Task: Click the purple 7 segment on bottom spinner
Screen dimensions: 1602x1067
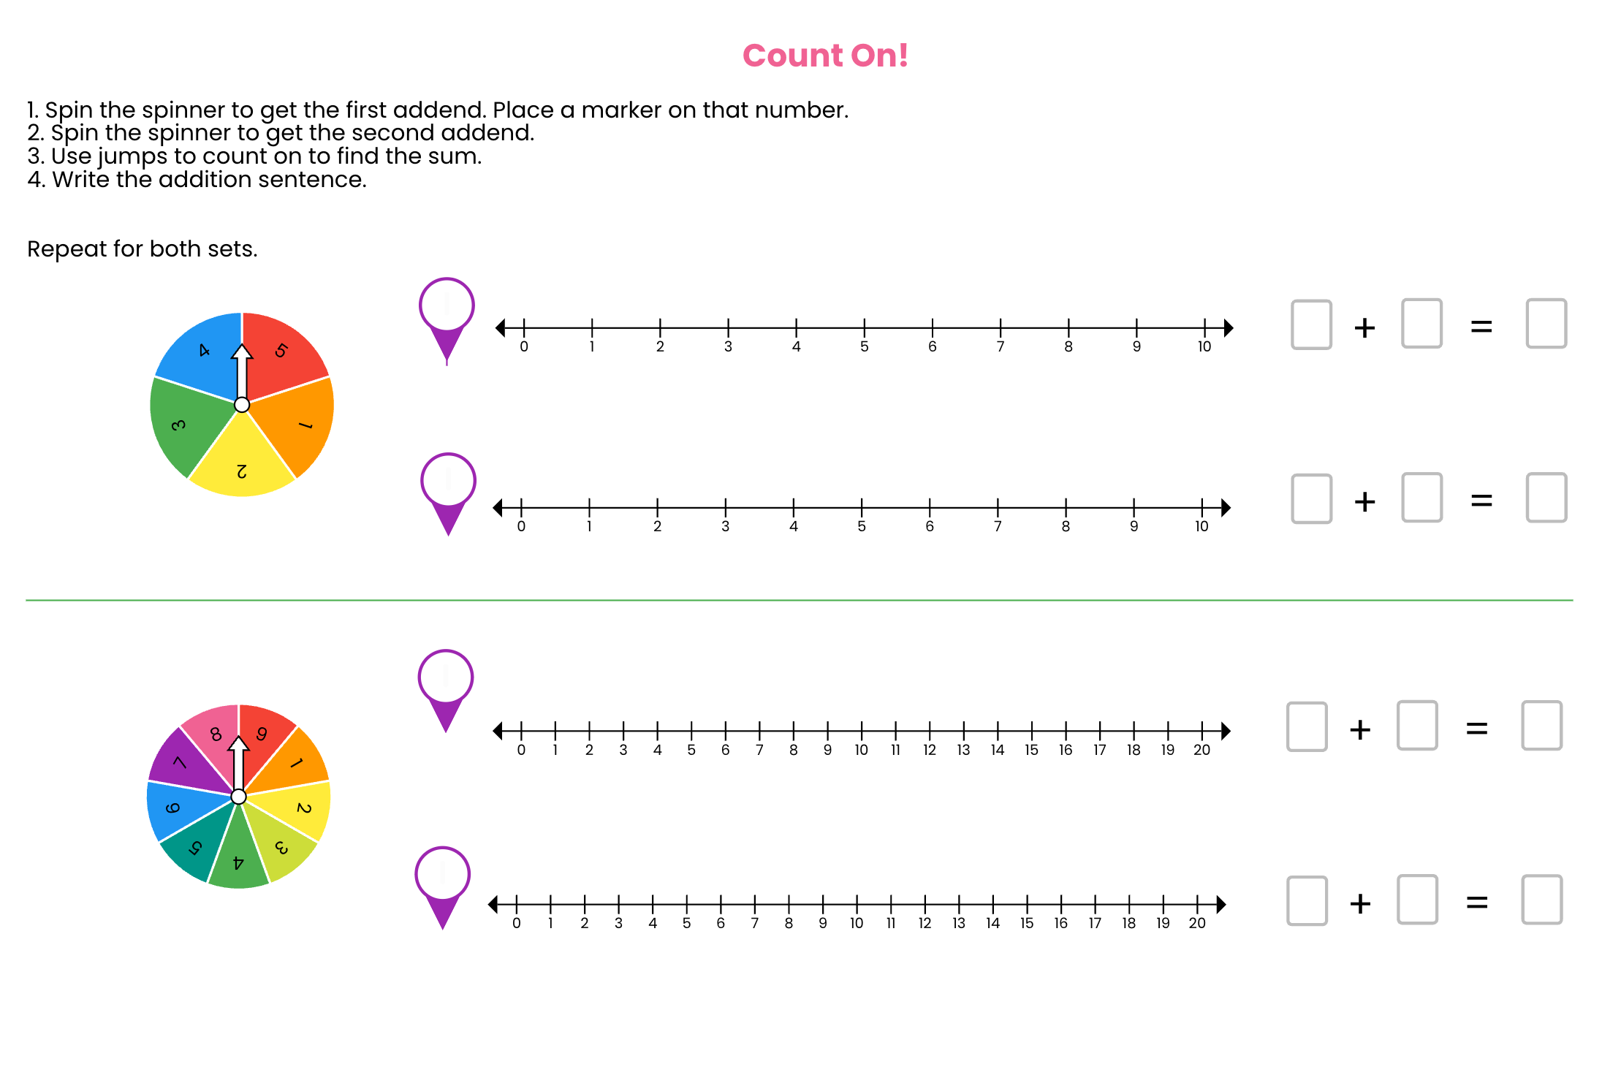Action: pyautogui.click(x=182, y=764)
